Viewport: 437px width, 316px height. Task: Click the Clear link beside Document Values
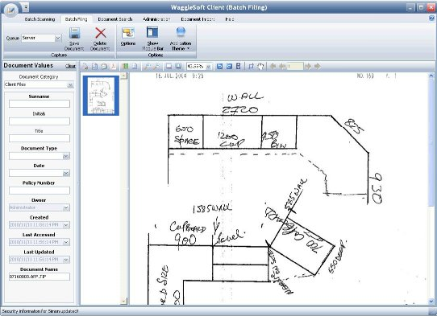pos(70,66)
